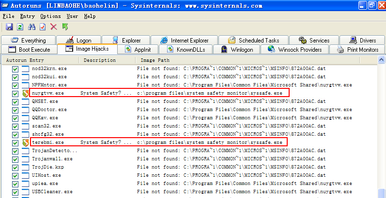Open the Entry menu
Image resolution: width=386 pixels, height=198 pixels.
(27, 16)
